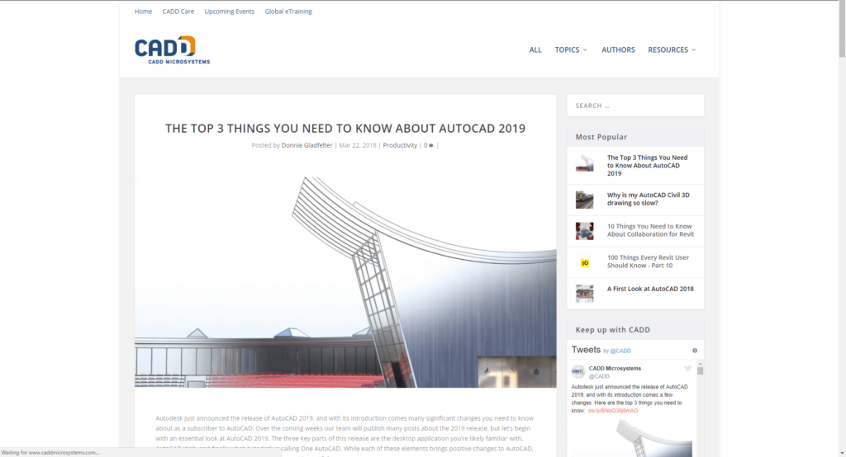Click the CADD Microsystems tweet avatar
The image size is (846, 457).
pos(577,372)
